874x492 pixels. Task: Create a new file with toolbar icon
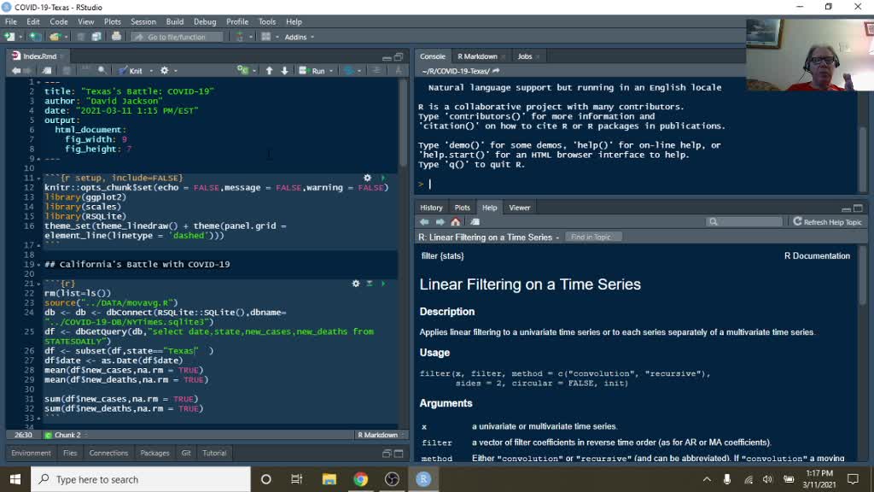tap(9, 37)
